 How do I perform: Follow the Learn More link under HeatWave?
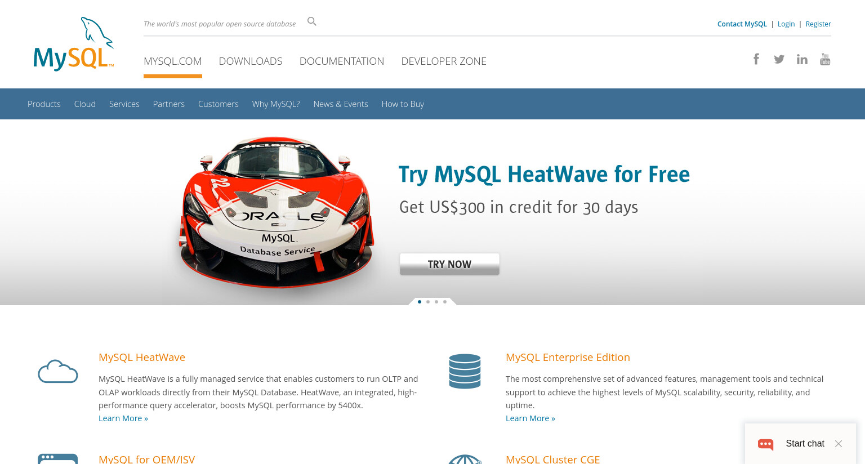click(123, 418)
